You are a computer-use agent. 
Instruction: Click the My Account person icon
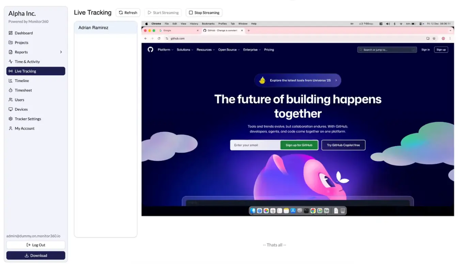click(x=11, y=128)
